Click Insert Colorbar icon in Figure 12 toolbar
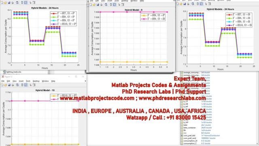The width and height of the screenshot is (259, 146). (22, 85)
